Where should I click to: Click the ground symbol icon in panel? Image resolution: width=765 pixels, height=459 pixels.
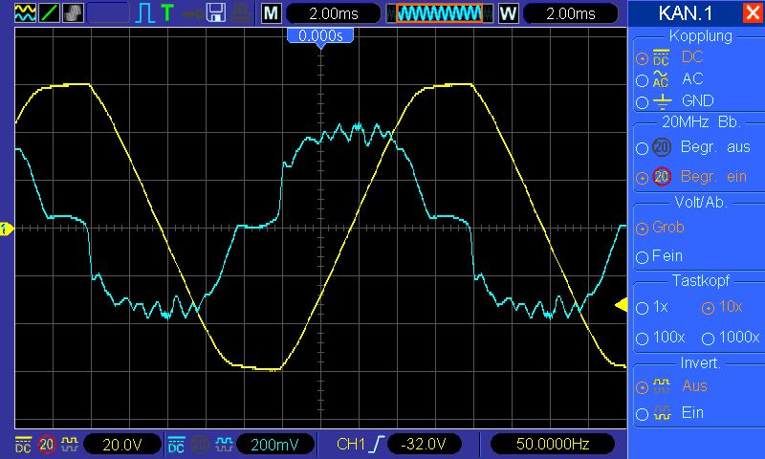coord(662,101)
